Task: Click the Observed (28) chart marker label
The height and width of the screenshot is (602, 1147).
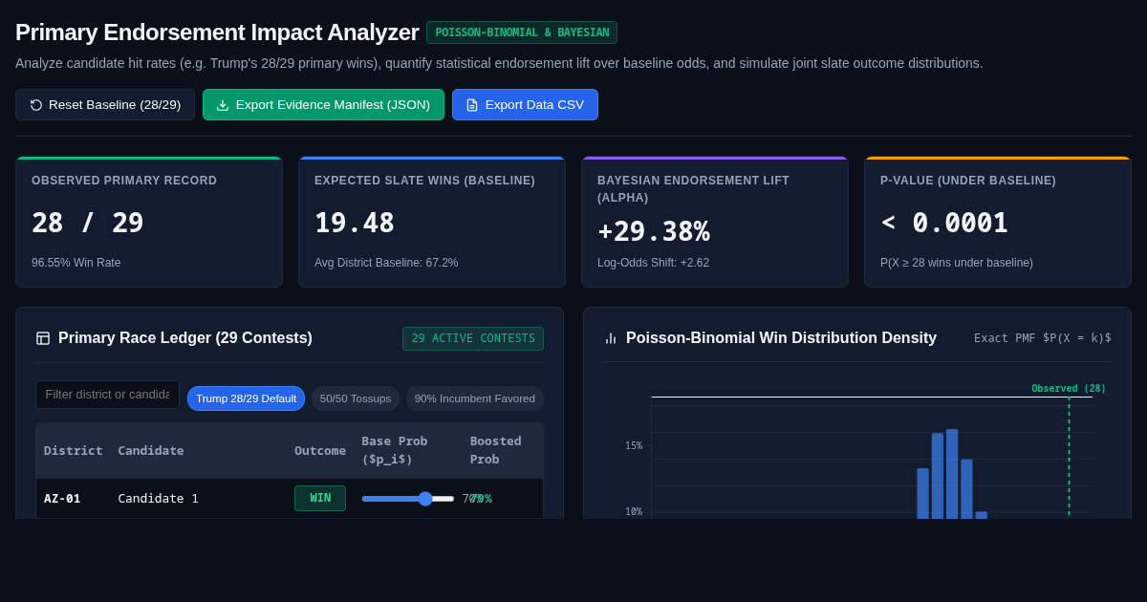Action: 1069,388
